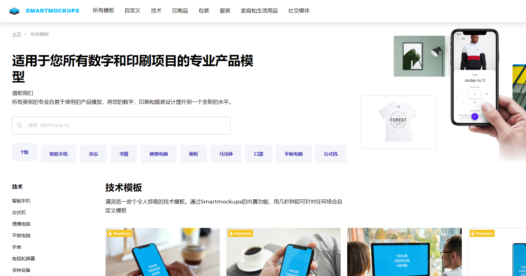Open 电视和屏幕 in the sidebar
This screenshot has height=276, width=526.
click(23, 258)
